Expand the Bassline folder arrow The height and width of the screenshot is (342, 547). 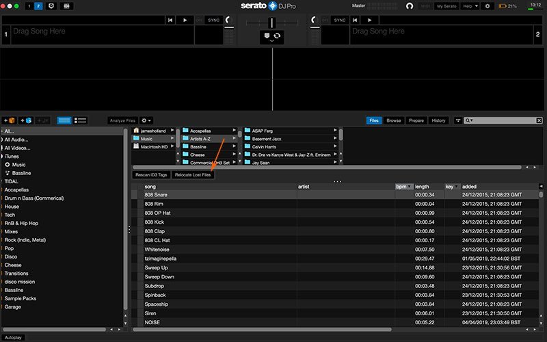click(234, 146)
